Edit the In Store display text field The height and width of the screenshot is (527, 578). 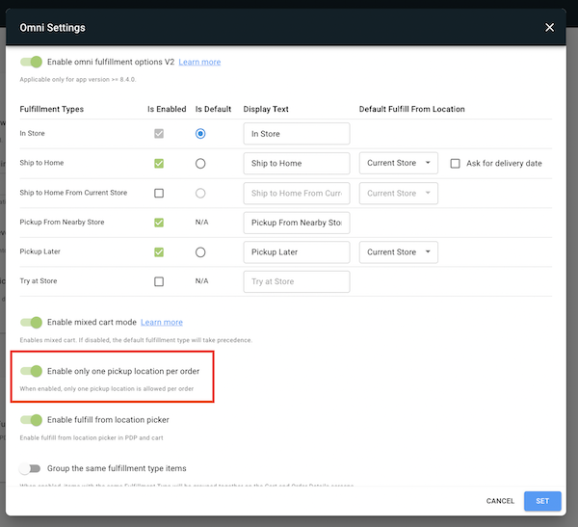(297, 134)
